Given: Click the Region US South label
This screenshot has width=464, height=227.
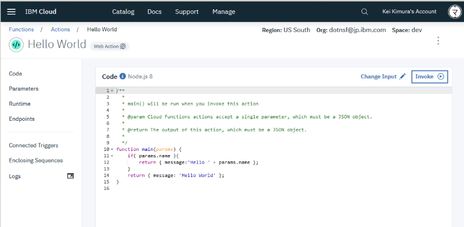Looking at the screenshot, I should pos(286,30).
